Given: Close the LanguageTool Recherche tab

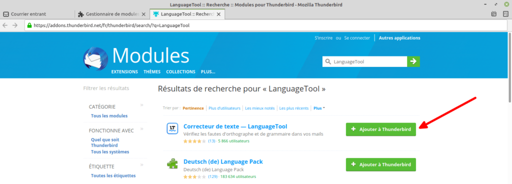Looking at the screenshot, I should 219,14.
